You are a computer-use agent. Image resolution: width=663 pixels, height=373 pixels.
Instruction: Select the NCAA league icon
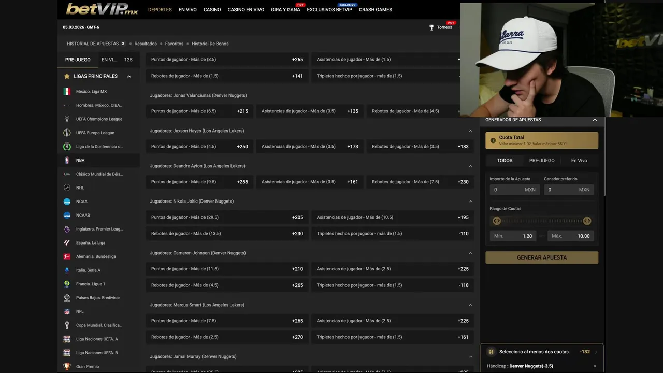click(67, 202)
